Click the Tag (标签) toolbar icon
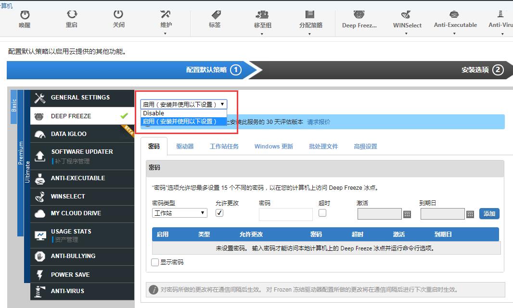513x308 pixels. click(x=215, y=15)
